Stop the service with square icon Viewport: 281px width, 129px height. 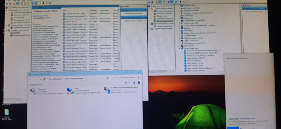pos(43,3)
